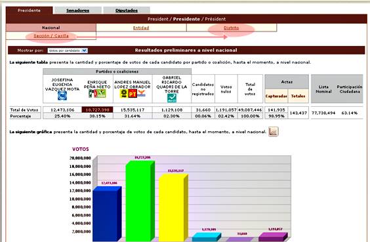This screenshot has width=370, height=242.
Task: Click the JOSEFINA EUGENIA VAZQUEZ MOTA header
Action: click(62, 85)
